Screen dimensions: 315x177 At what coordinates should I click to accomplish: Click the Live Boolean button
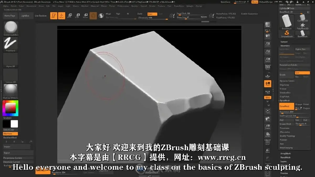click(x=41, y=16)
